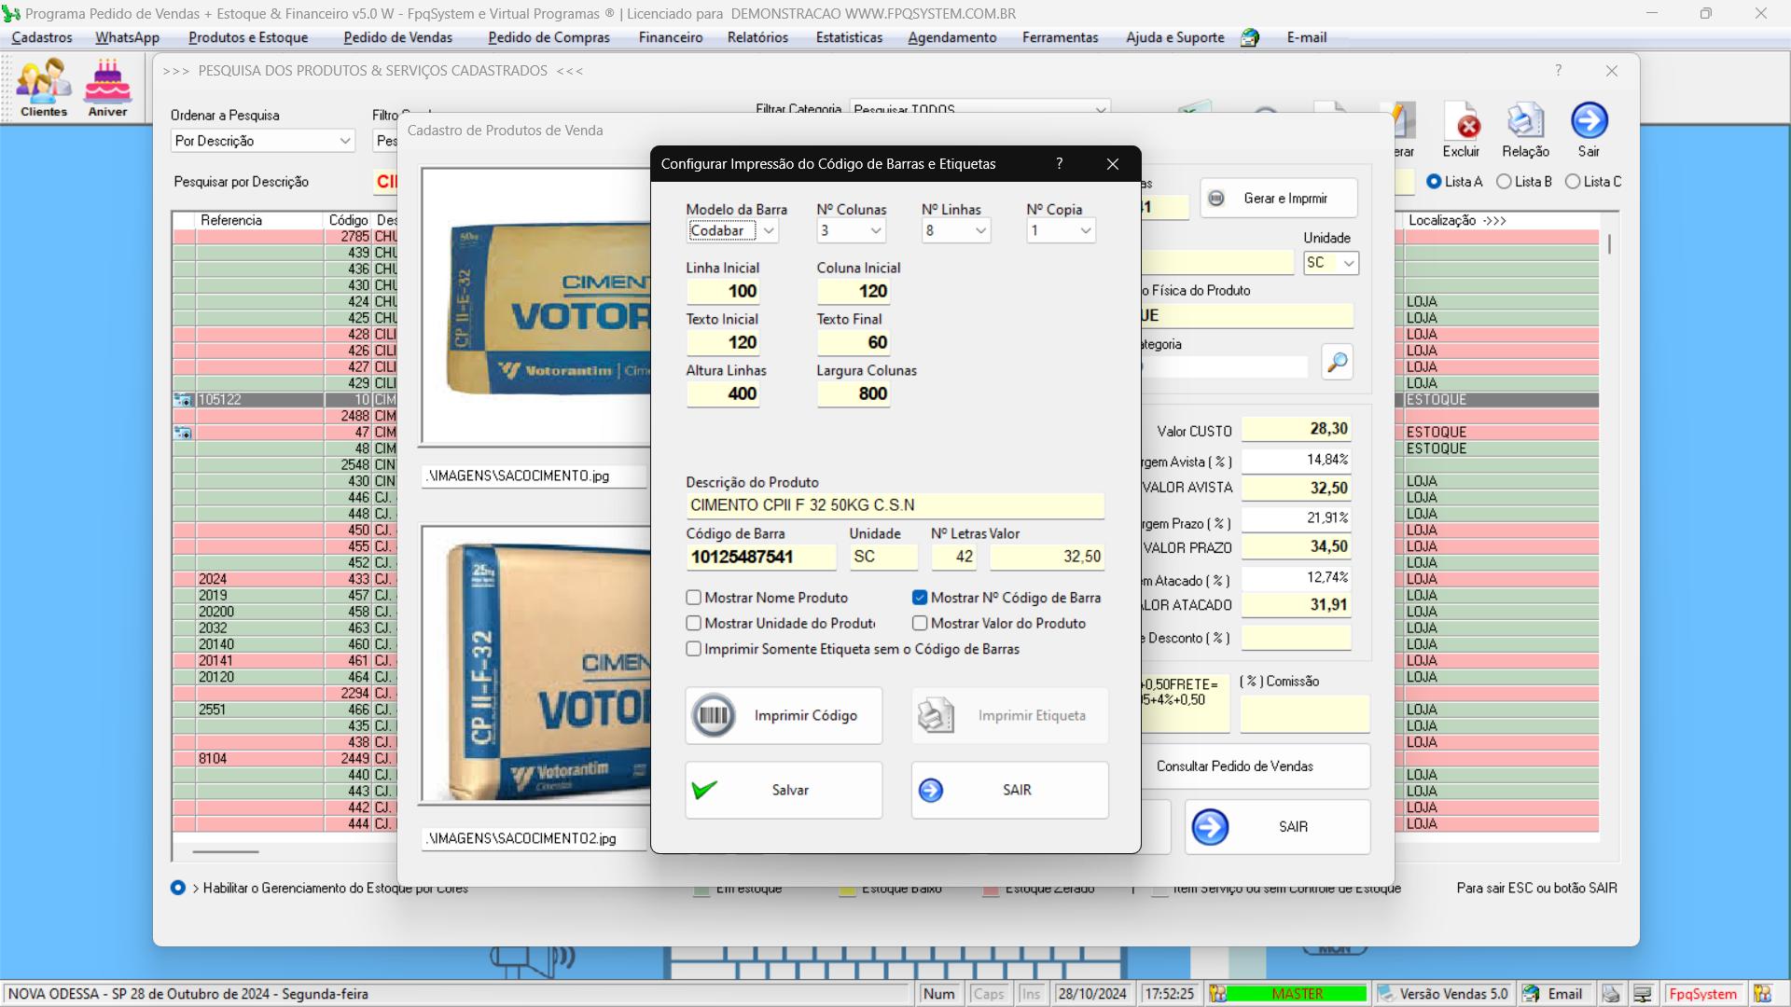The image size is (1791, 1007).
Task: Uncheck Mostrar Nº Código de Barra
Action: click(920, 598)
